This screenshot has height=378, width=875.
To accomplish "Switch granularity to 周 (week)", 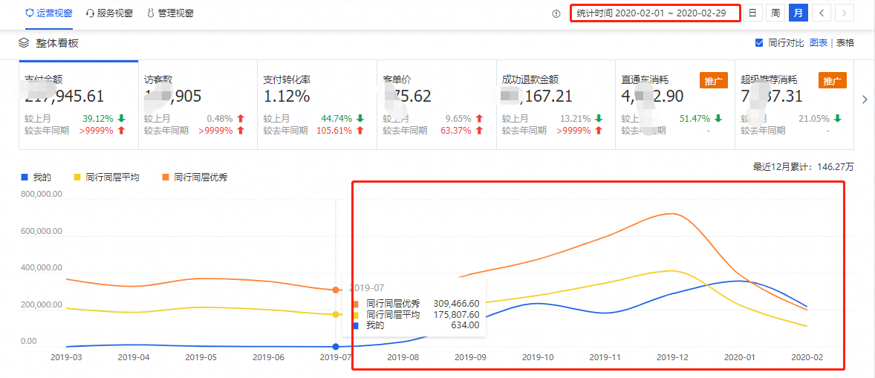I will click(x=775, y=13).
